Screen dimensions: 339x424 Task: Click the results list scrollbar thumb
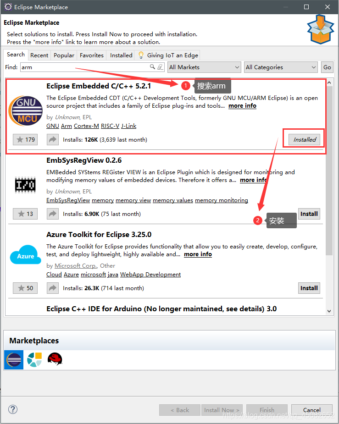click(x=329, y=171)
